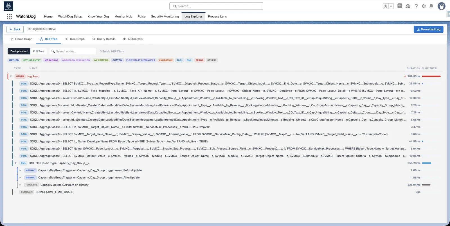Screen dimensions: 450x226
Task: Toggle the METHOD filter chip
Action: pyautogui.click(x=14, y=60)
